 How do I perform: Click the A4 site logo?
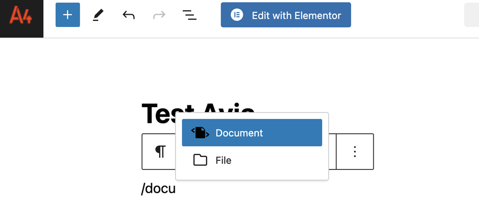click(22, 15)
